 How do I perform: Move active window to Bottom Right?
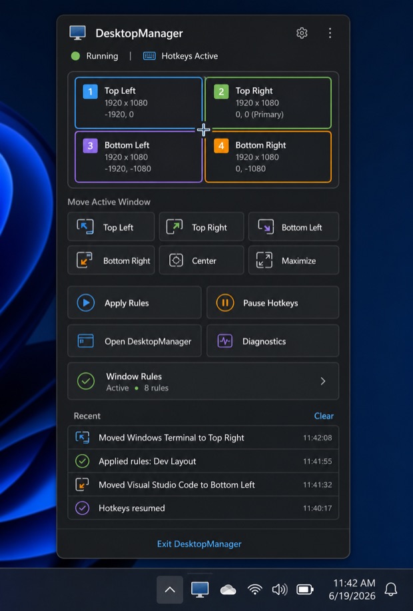click(x=111, y=261)
